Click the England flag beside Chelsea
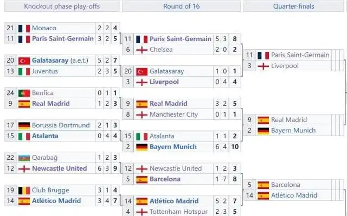Viewport: 347px width, 216px height. (x=142, y=50)
